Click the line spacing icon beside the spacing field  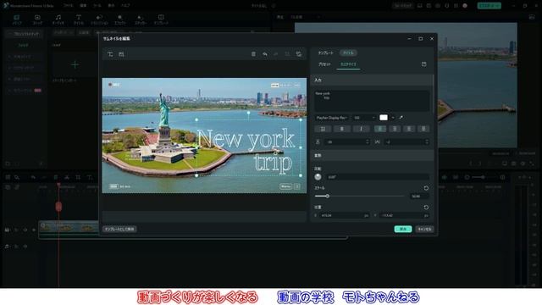318,142
